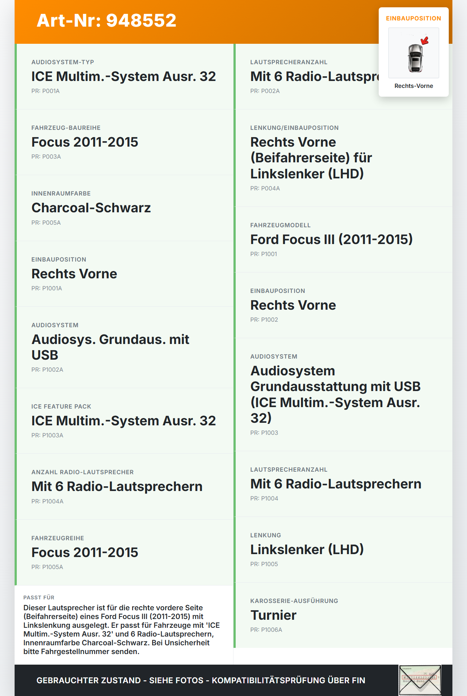Click the car position diagram icon
Screen dimensions: 467x696
click(x=414, y=53)
